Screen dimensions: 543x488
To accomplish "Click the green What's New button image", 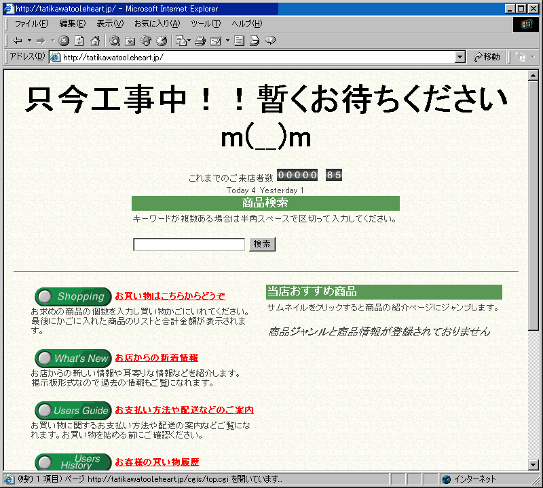I will [x=73, y=359].
